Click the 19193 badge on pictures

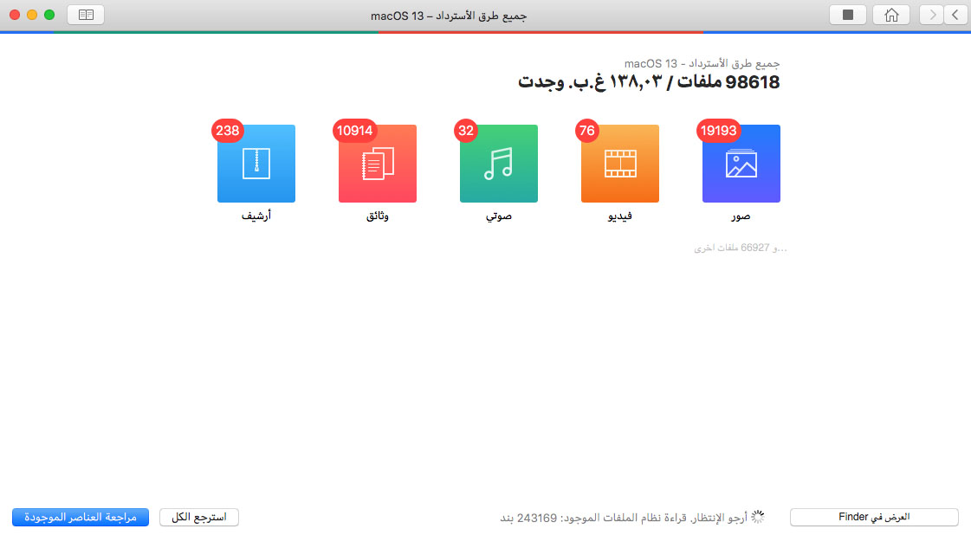click(x=718, y=131)
